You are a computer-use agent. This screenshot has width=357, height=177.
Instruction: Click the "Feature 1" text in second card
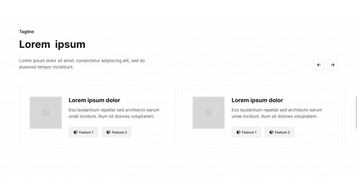pos(249,132)
